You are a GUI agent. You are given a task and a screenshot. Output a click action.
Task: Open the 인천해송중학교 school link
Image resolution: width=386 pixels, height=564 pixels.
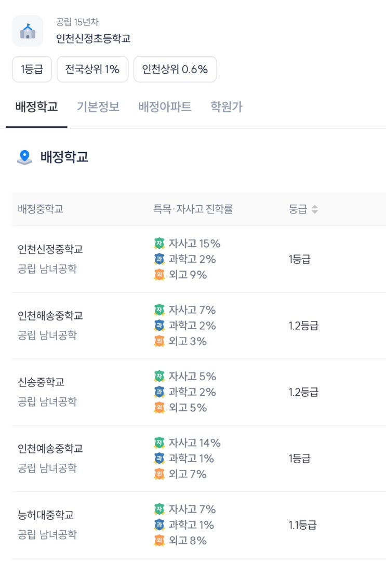pos(50,316)
